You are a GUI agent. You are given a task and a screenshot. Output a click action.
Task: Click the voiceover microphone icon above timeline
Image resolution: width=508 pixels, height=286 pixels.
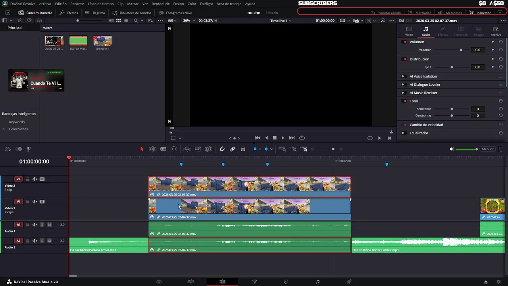point(29,149)
